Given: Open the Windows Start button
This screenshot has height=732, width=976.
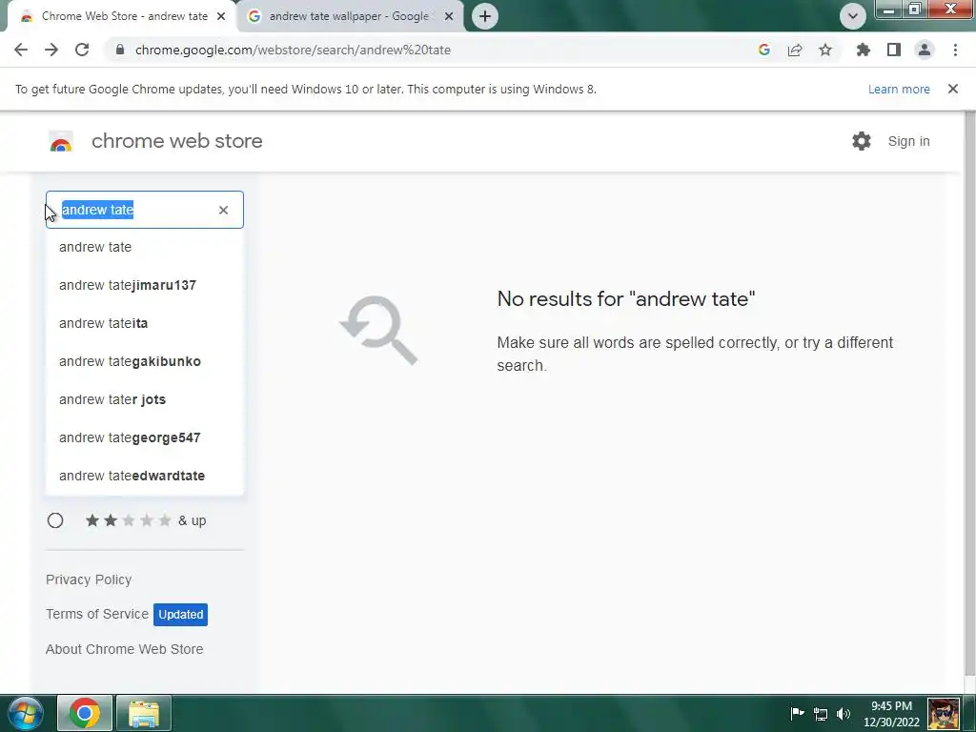Looking at the screenshot, I should point(25,713).
